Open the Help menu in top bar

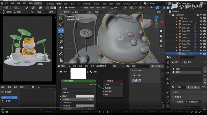tap(31, 3)
